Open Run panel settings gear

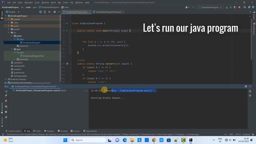coord(246,86)
